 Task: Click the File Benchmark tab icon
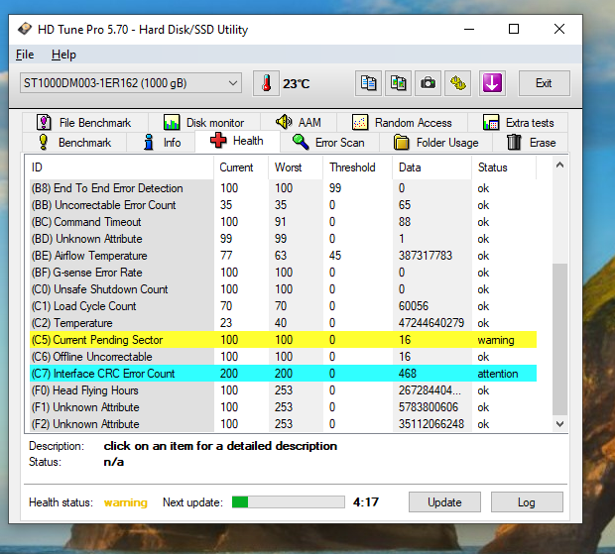click(44, 123)
